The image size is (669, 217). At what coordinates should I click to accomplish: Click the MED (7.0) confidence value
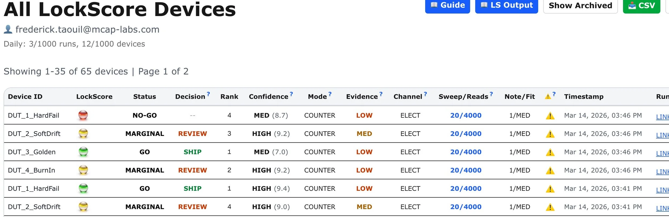point(271,152)
